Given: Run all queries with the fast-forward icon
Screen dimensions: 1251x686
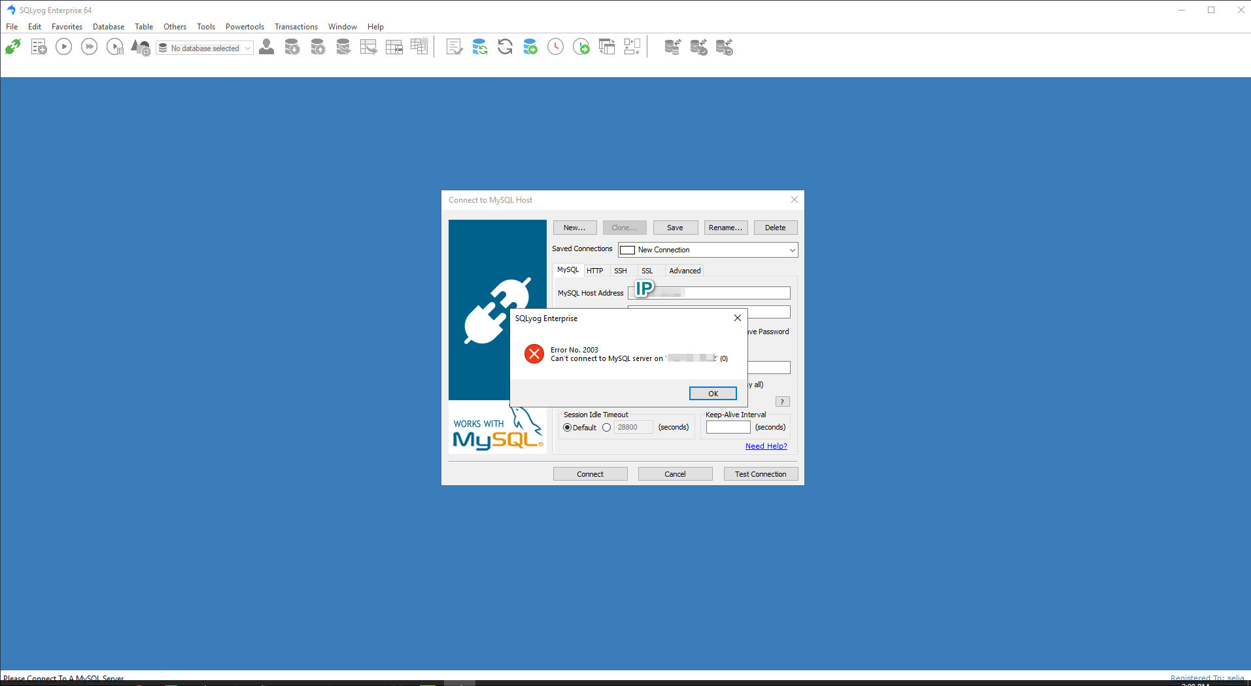Looking at the screenshot, I should (x=89, y=46).
